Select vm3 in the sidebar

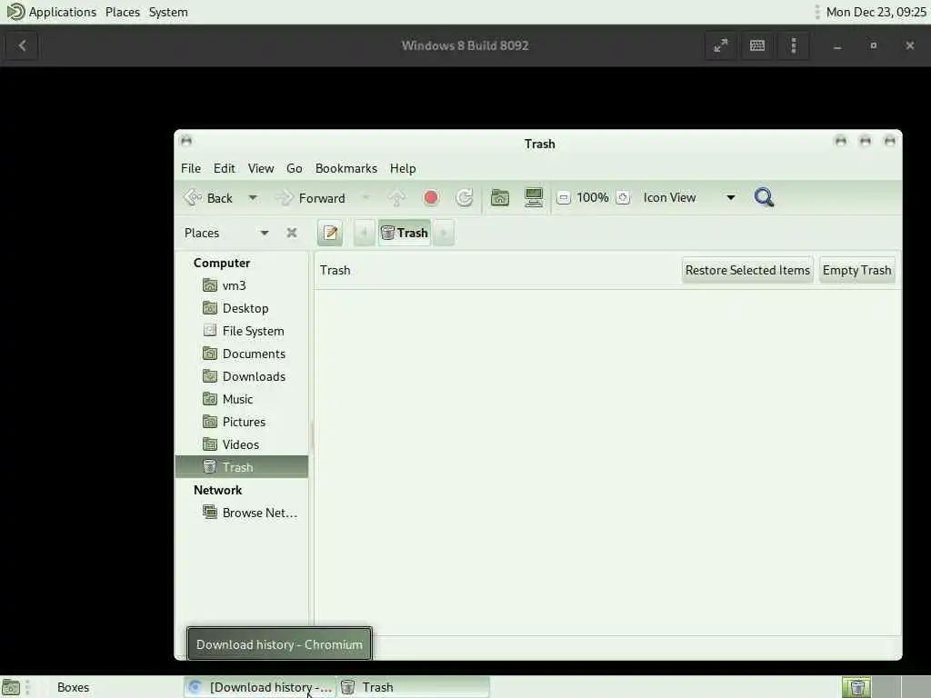click(x=242, y=285)
